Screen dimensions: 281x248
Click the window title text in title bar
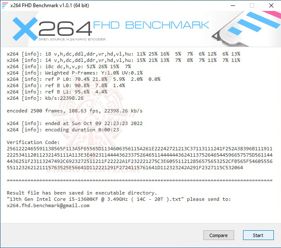50,5
